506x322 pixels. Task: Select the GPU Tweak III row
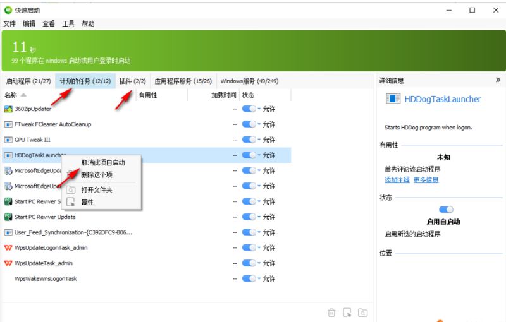(147, 140)
